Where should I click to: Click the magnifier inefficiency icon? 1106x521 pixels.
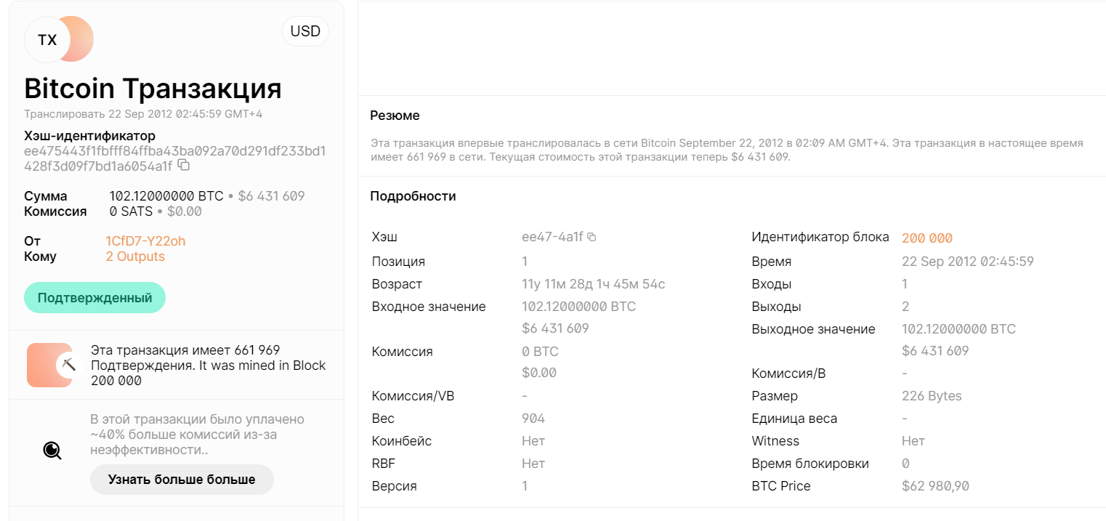(x=52, y=451)
